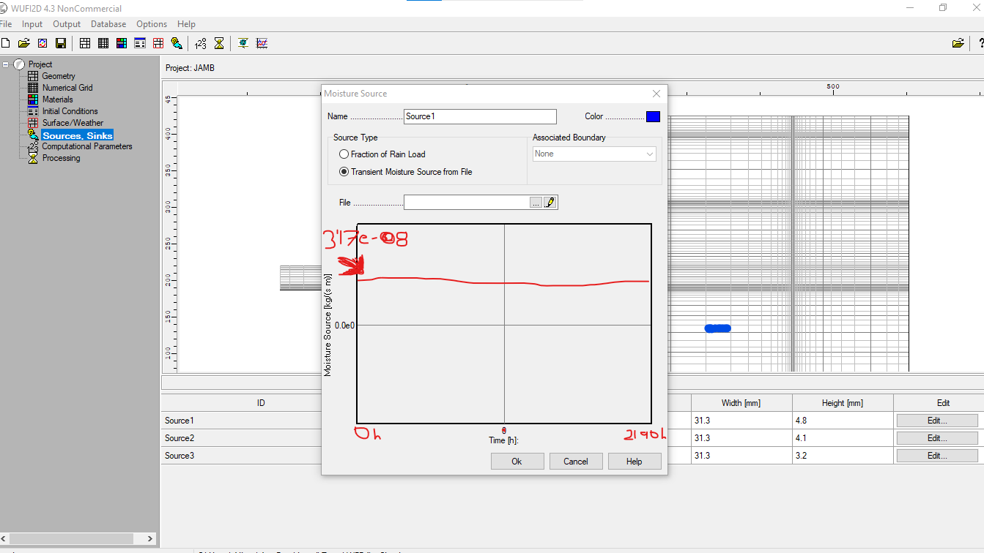Click the Save project toolbar icon
This screenshot has height=553, width=984.
click(x=61, y=43)
